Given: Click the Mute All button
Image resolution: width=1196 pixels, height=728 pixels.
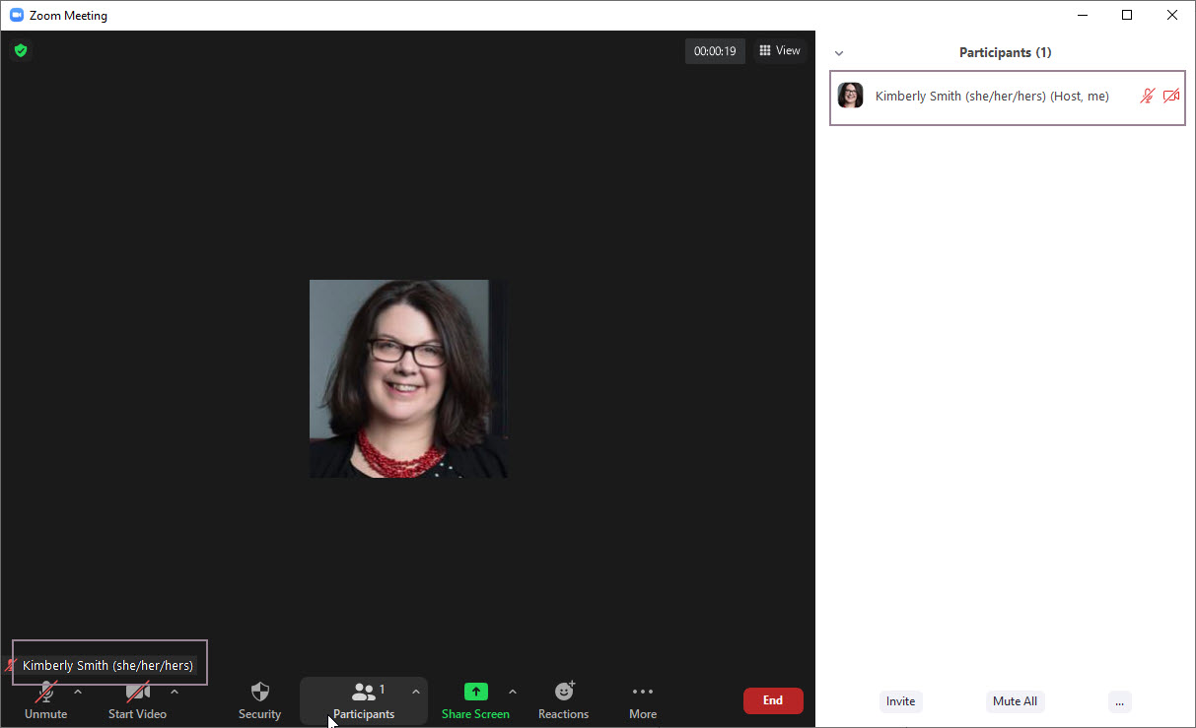Looking at the screenshot, I should (x=1015, y=701).
